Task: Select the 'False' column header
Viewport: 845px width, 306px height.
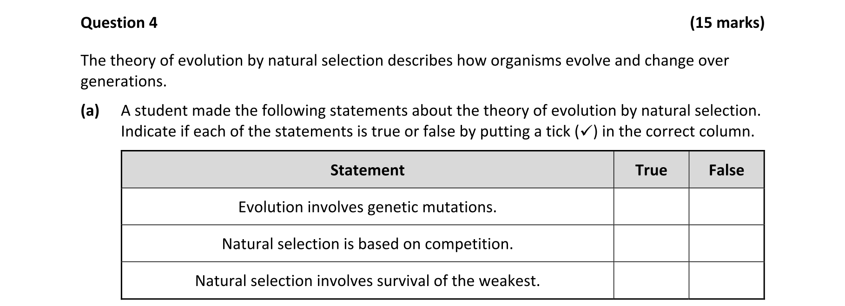Action: [x=726, y=170]
